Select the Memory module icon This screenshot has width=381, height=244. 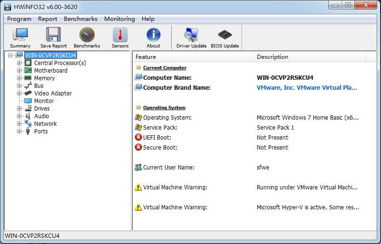[28, 78]
